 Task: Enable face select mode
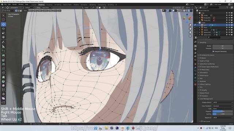(21, 11)
